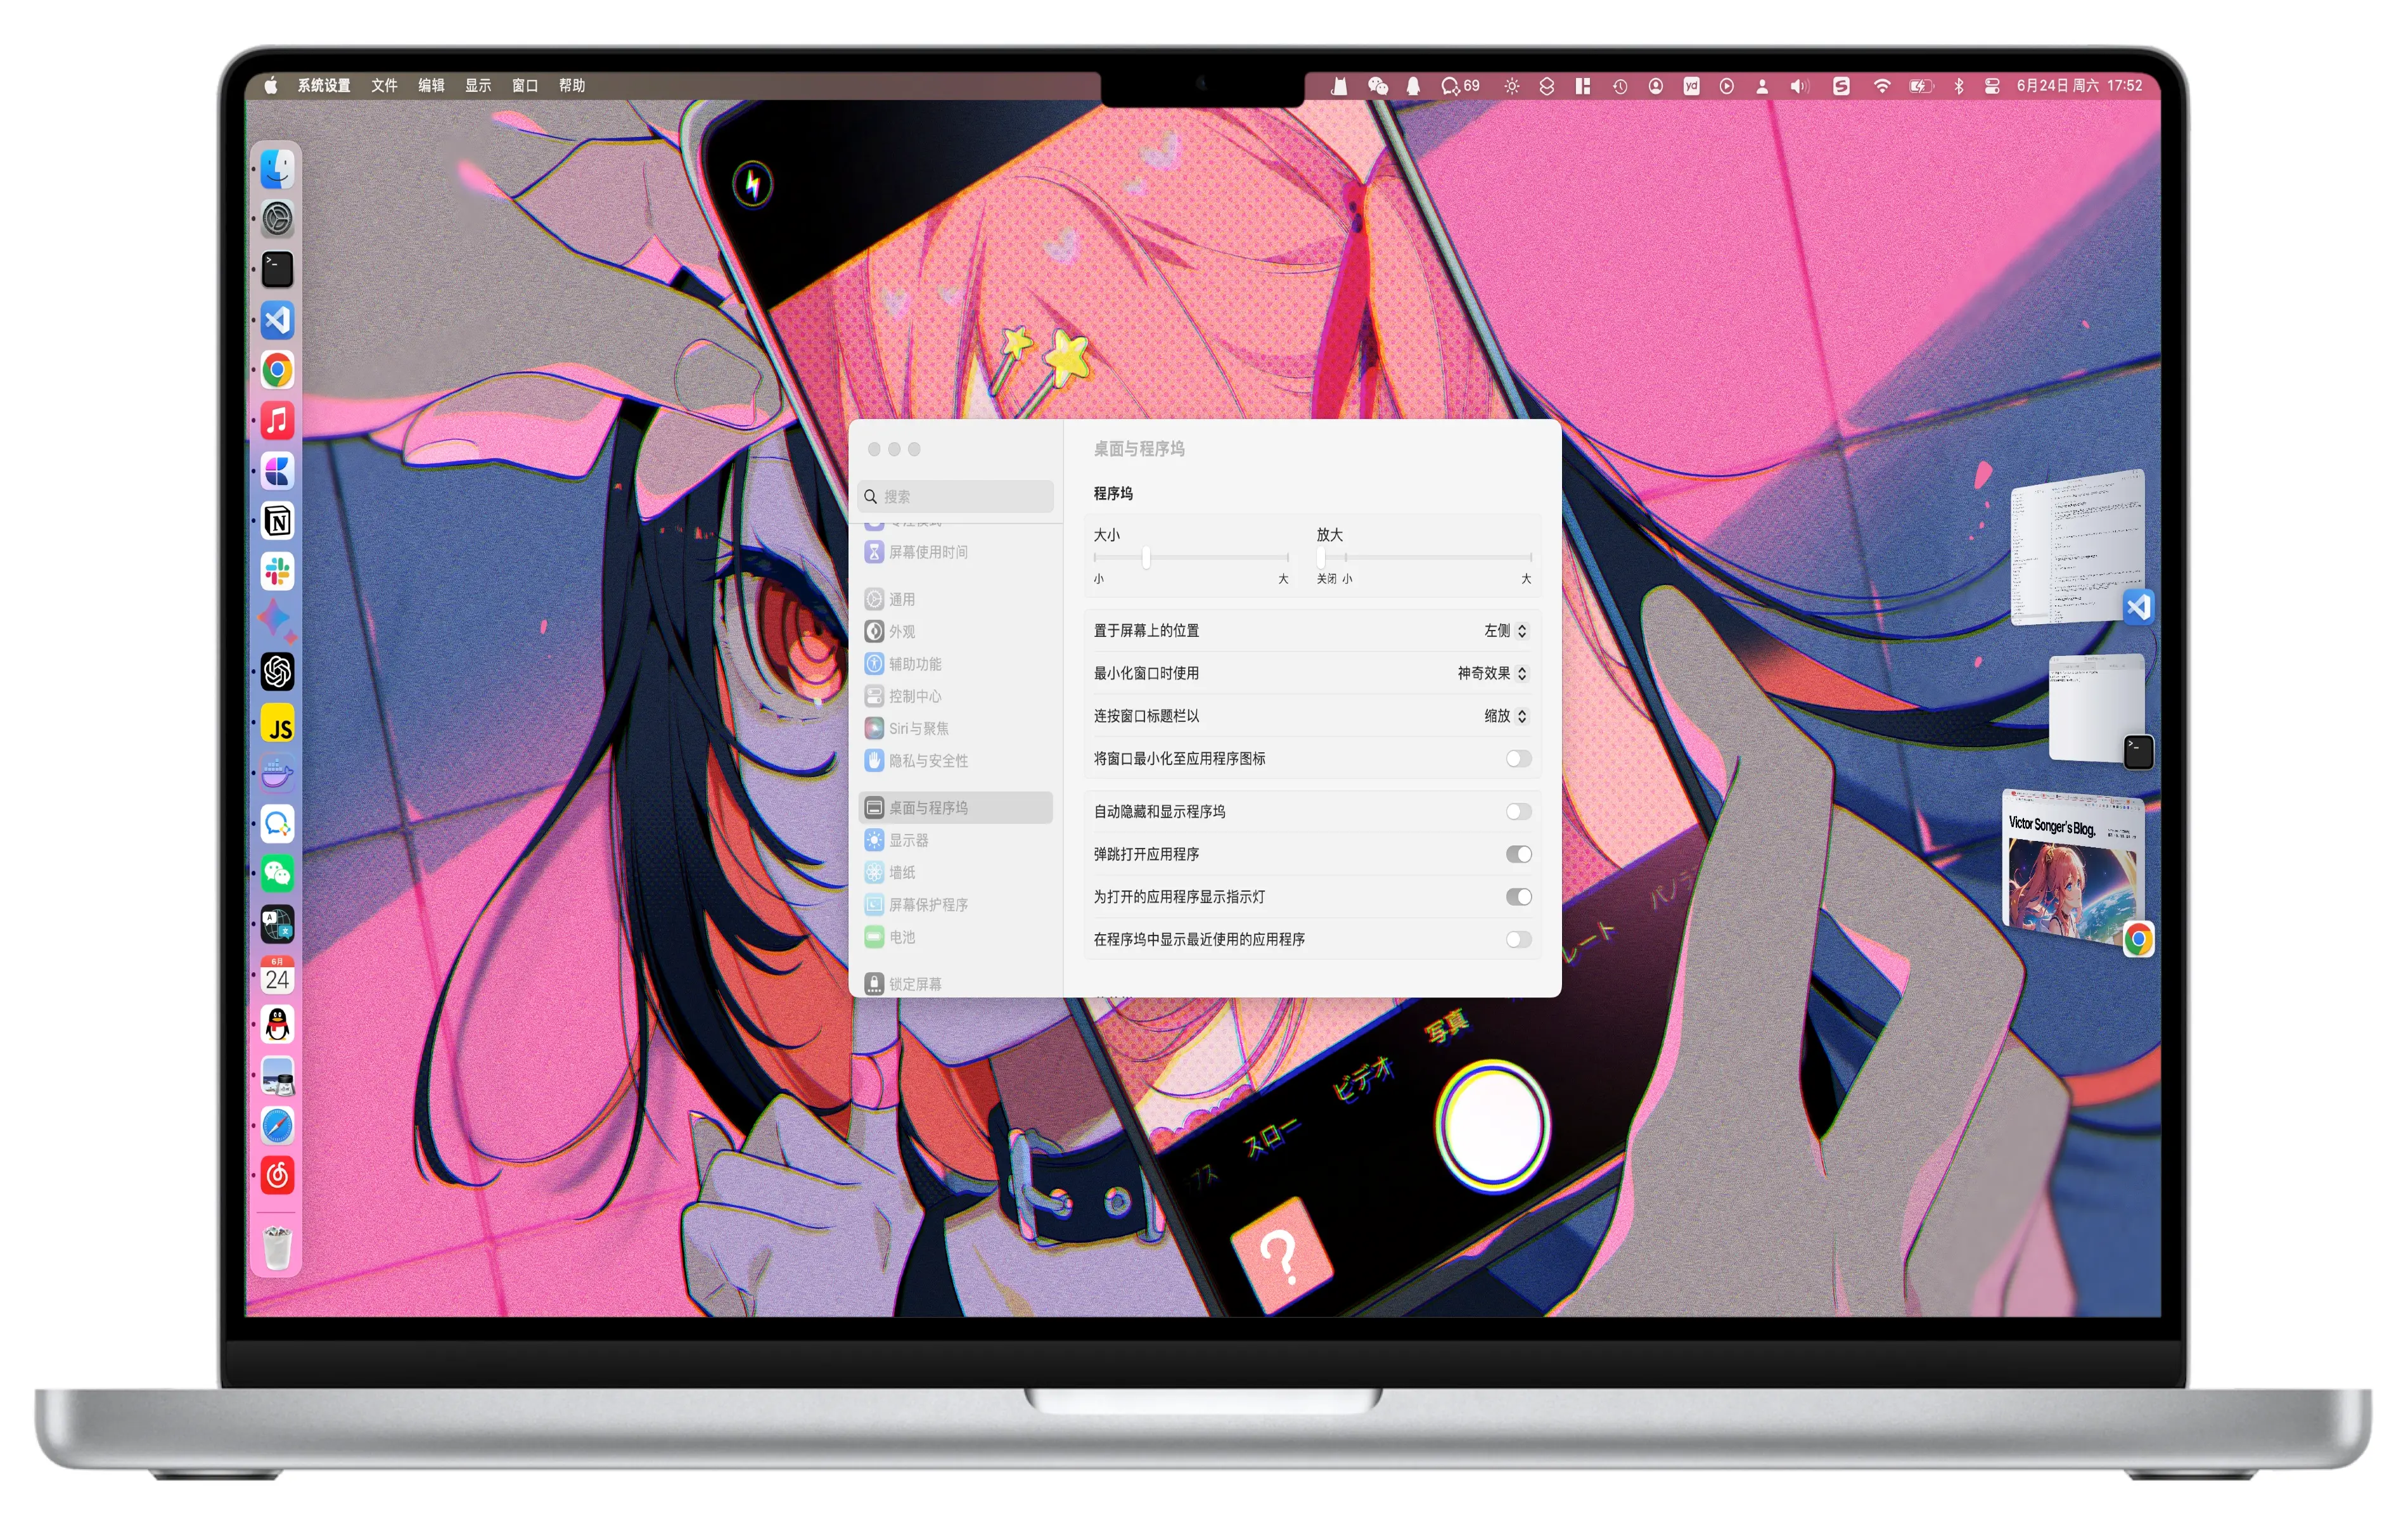Open WeChat from the dock

[x=277, y=874]
